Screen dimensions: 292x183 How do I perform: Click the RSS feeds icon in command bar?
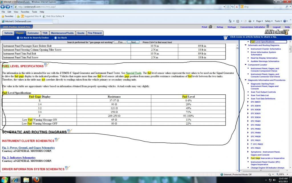point(238,21)
